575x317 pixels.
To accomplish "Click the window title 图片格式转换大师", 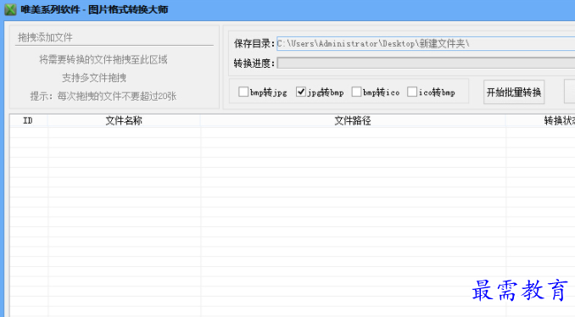I will [128, 9].
